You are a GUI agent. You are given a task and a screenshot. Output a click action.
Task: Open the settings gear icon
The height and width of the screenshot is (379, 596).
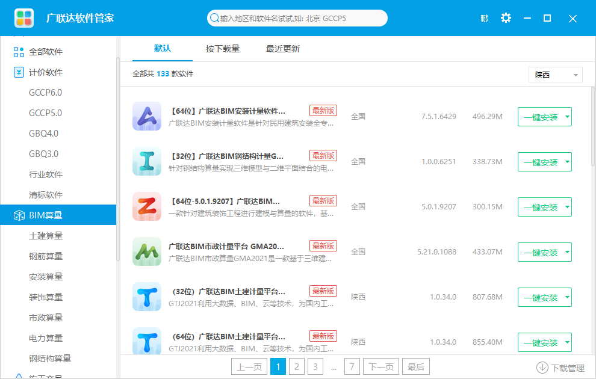(506, 18)
